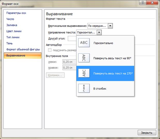The height and width of the screenshot is (139, 160).
Task: Click the Формат текста heading
Action: (55, 19)
